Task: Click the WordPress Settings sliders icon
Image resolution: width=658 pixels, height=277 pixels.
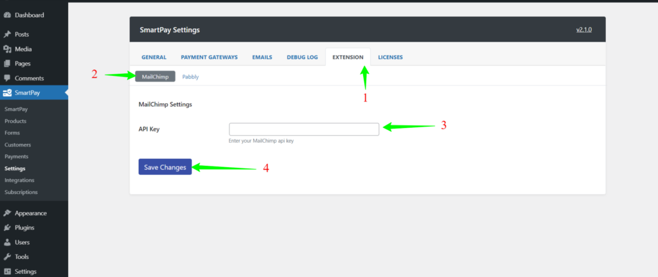Action: (x=6, y=272)
